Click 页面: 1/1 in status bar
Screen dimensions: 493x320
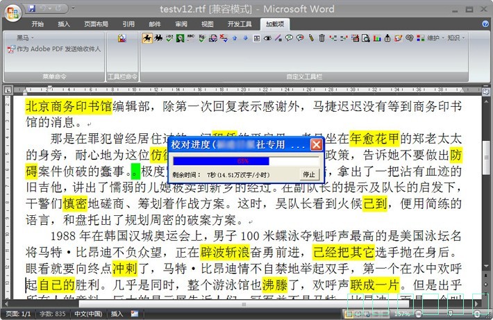[x=18, y=314]
